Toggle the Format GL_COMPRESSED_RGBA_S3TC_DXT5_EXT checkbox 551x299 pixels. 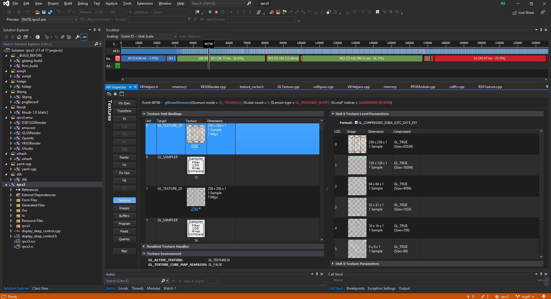click(356, 123)
